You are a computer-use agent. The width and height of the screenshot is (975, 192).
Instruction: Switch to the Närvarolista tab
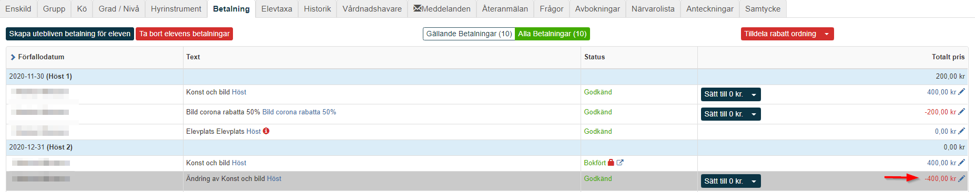[x=653, y=9]
